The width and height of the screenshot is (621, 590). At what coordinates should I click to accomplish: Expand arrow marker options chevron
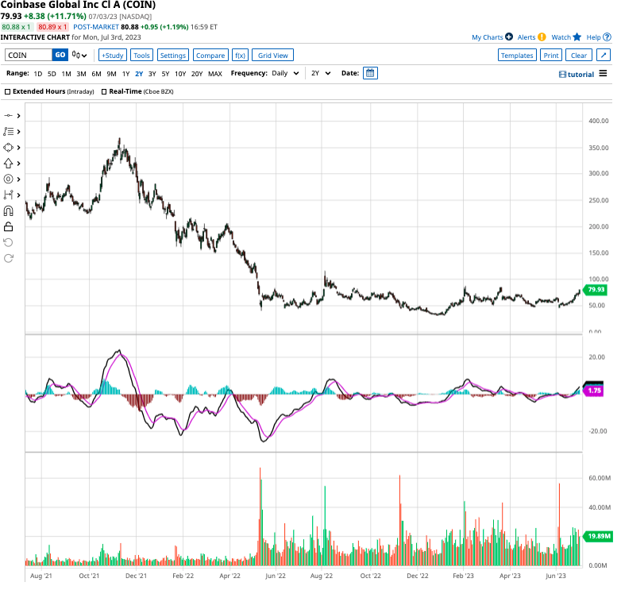pyautogui.click(x=18, y=163)
